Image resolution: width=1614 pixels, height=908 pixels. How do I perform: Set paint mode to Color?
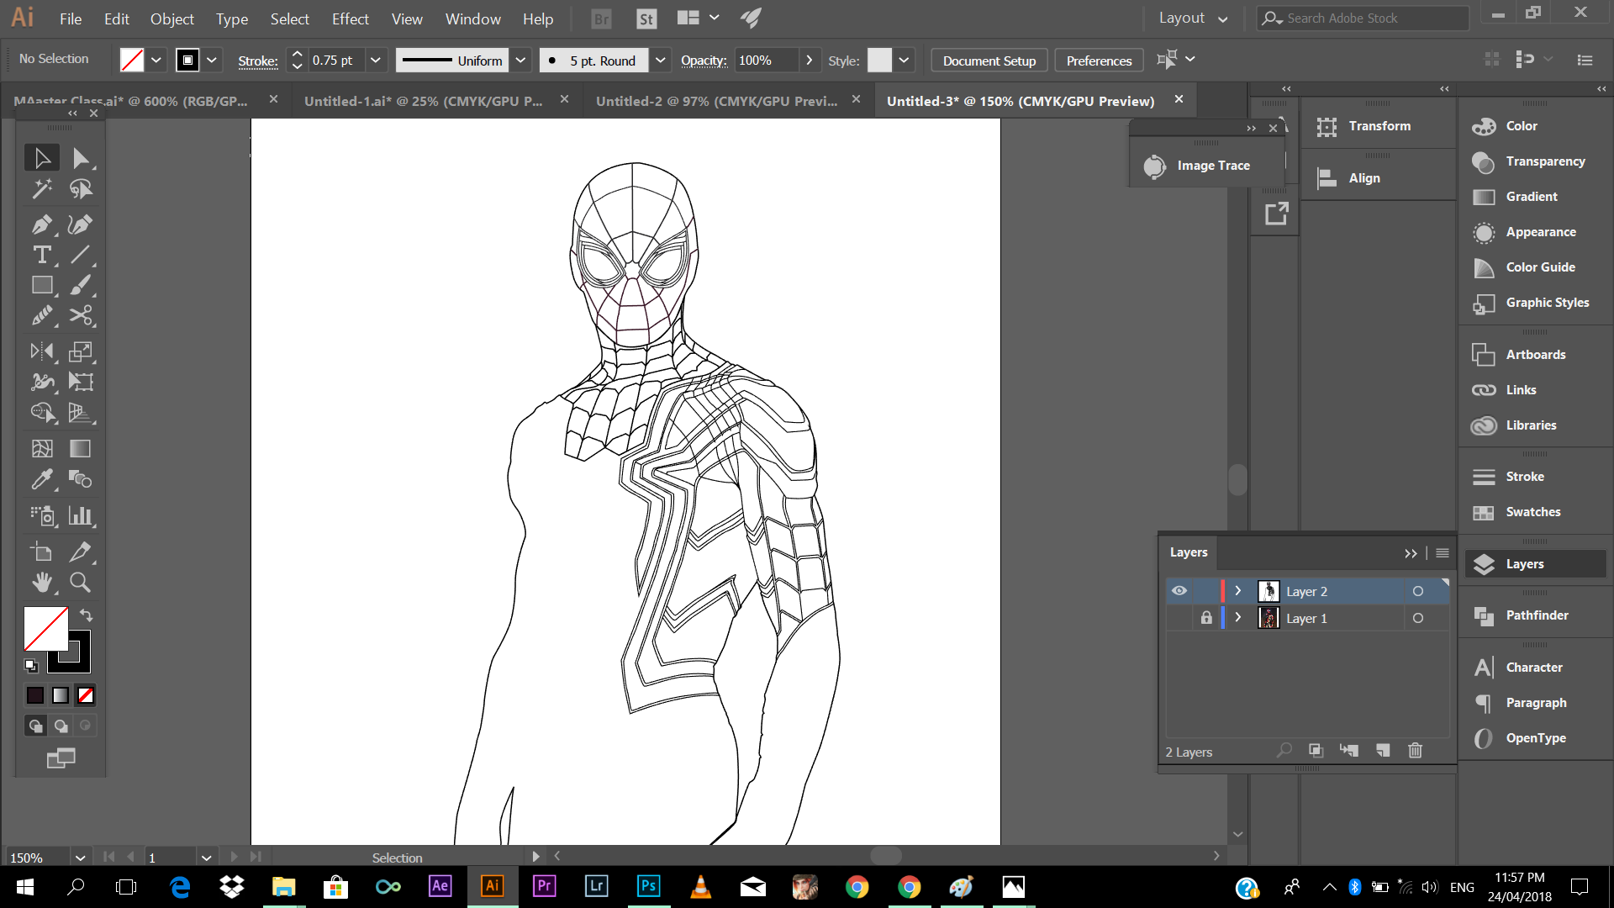35,695
